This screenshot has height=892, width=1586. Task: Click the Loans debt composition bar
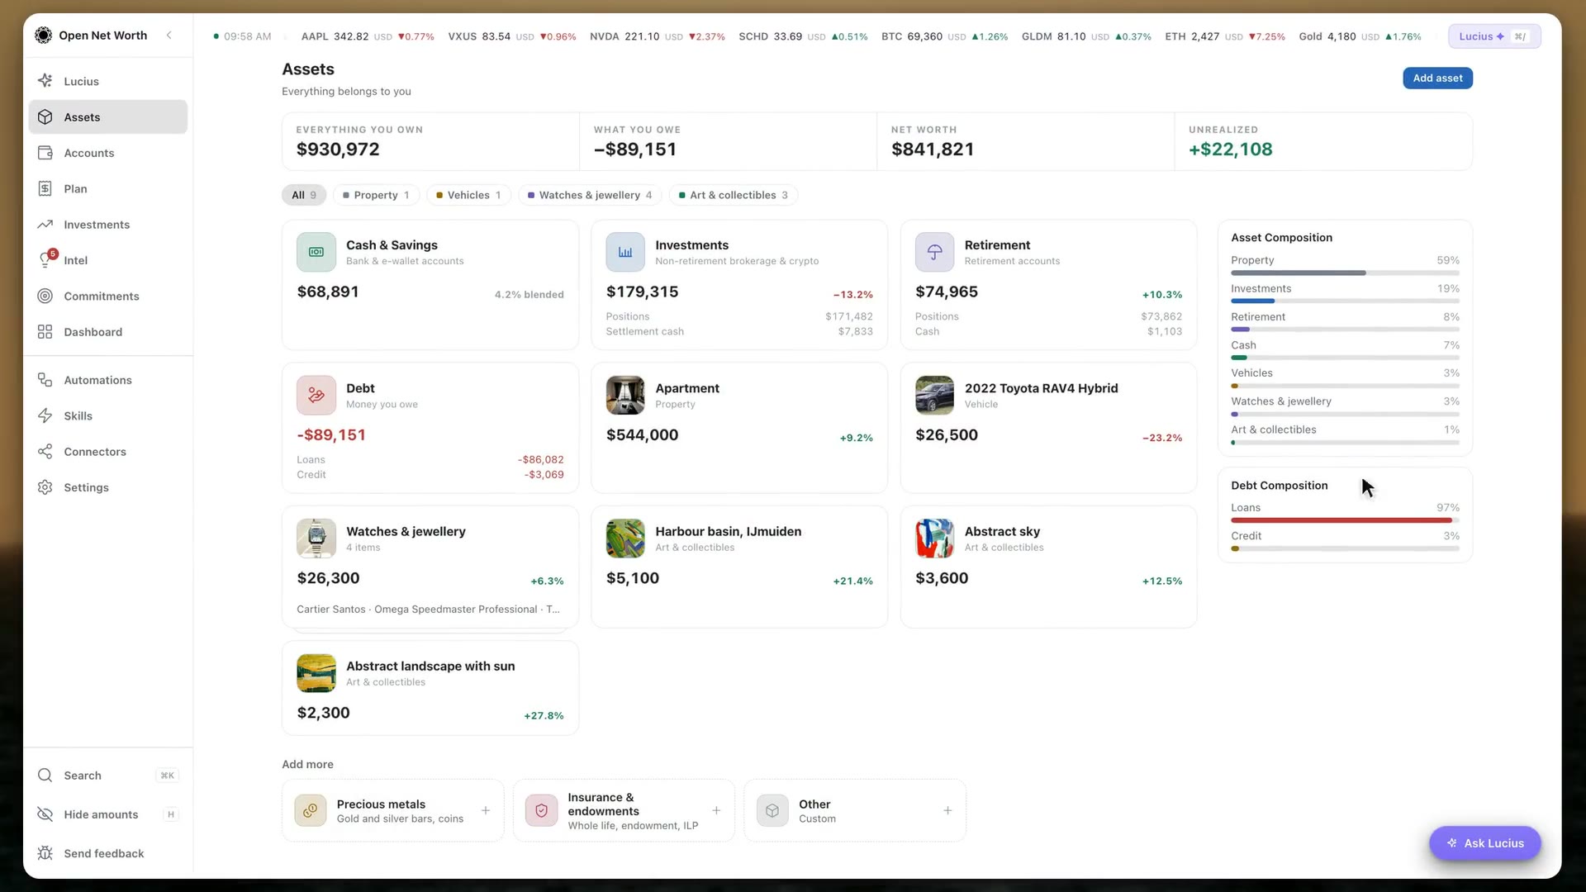(x=1345, y=520)
